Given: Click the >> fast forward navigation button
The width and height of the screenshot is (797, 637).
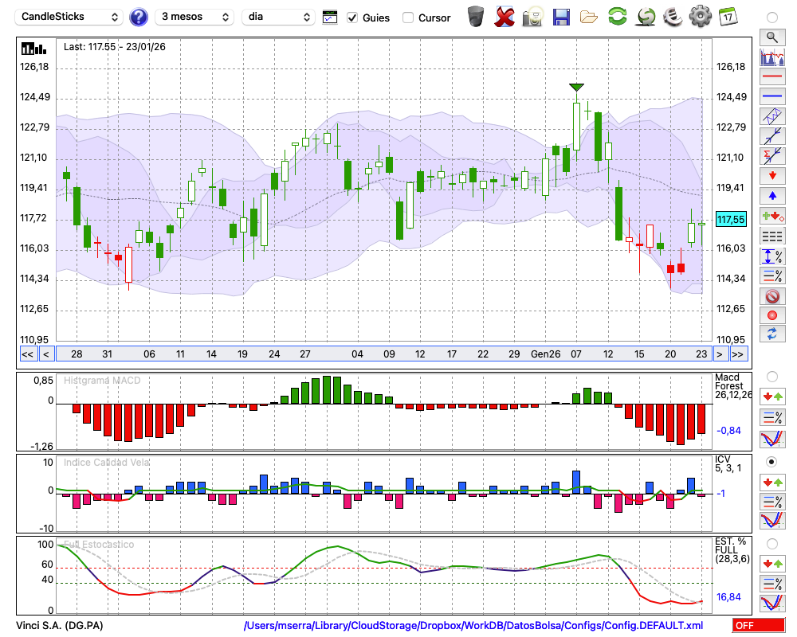Looking at the screenshot, I should pos(739,354).
